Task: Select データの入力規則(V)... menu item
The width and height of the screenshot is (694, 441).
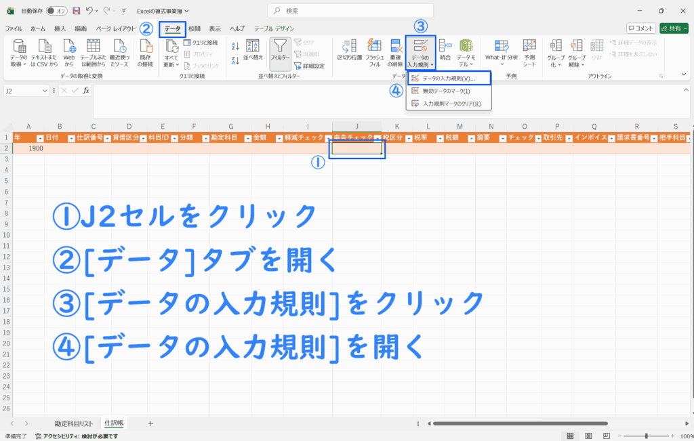Action: tap(448, 79)
